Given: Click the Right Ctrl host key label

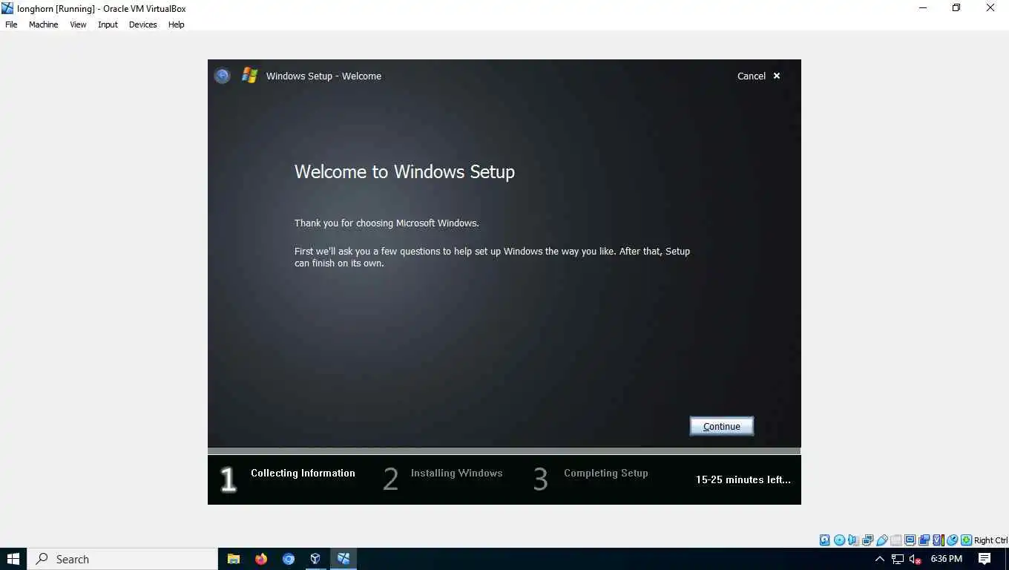Looking at the screenshot, I should point(990,540).
